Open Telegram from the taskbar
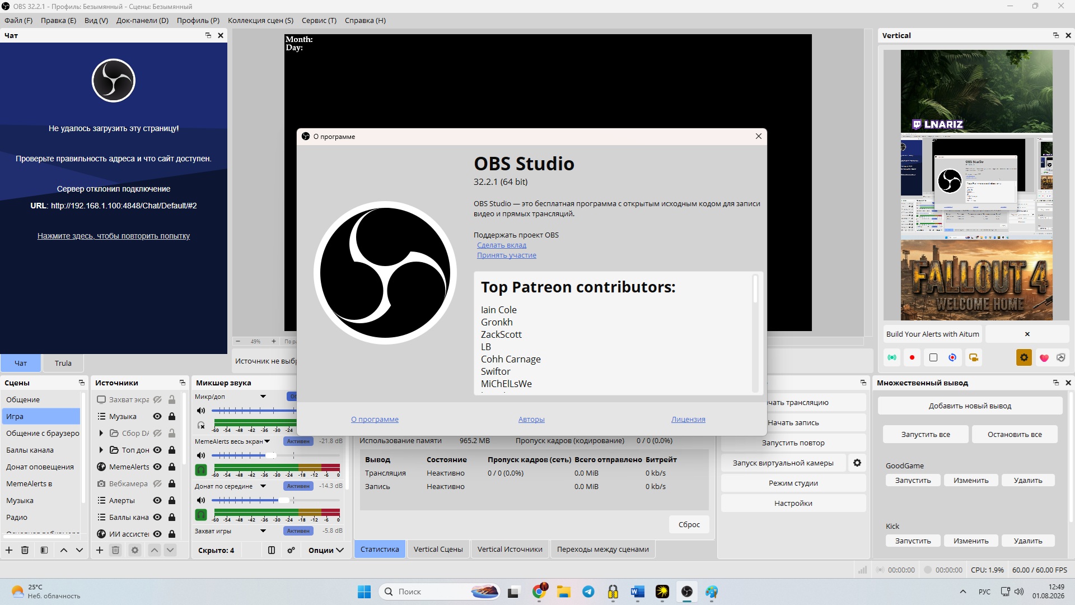 click(x=588, y=592)
